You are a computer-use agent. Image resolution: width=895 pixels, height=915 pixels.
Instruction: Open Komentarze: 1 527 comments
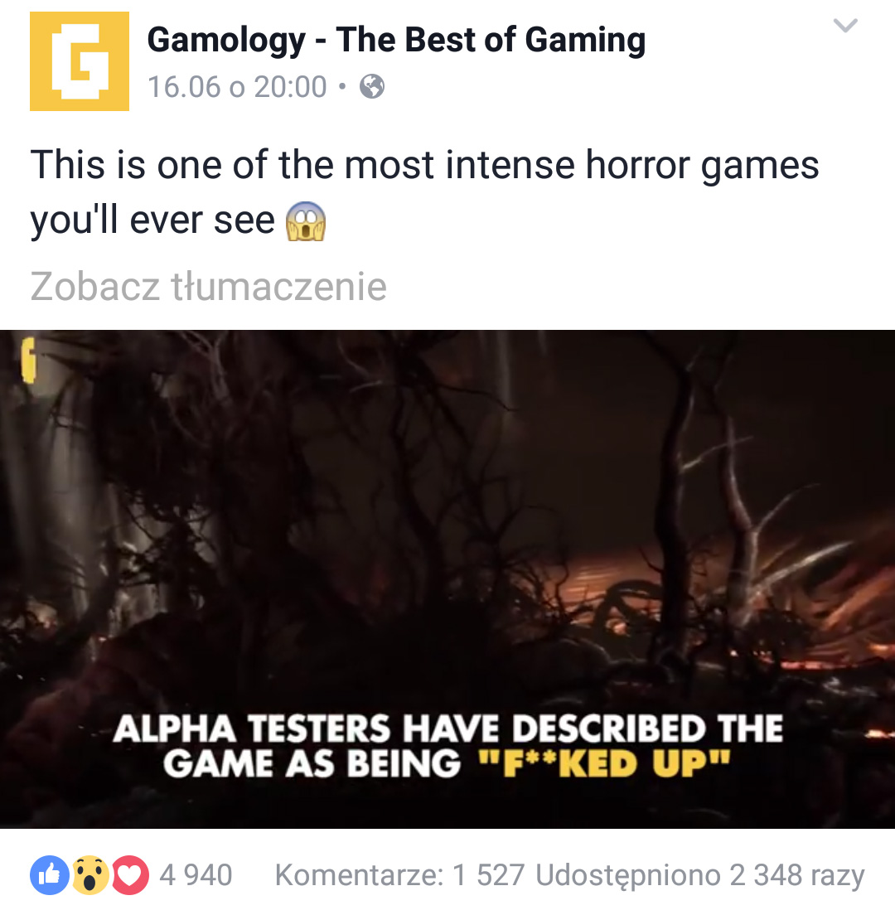pos(399,875)
